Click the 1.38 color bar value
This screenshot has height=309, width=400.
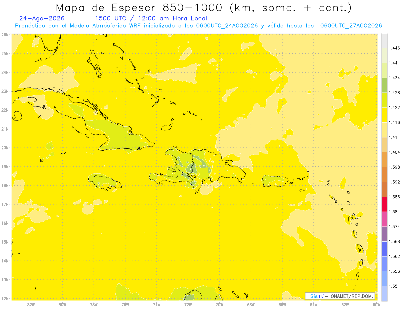click(x=393, y=212)
